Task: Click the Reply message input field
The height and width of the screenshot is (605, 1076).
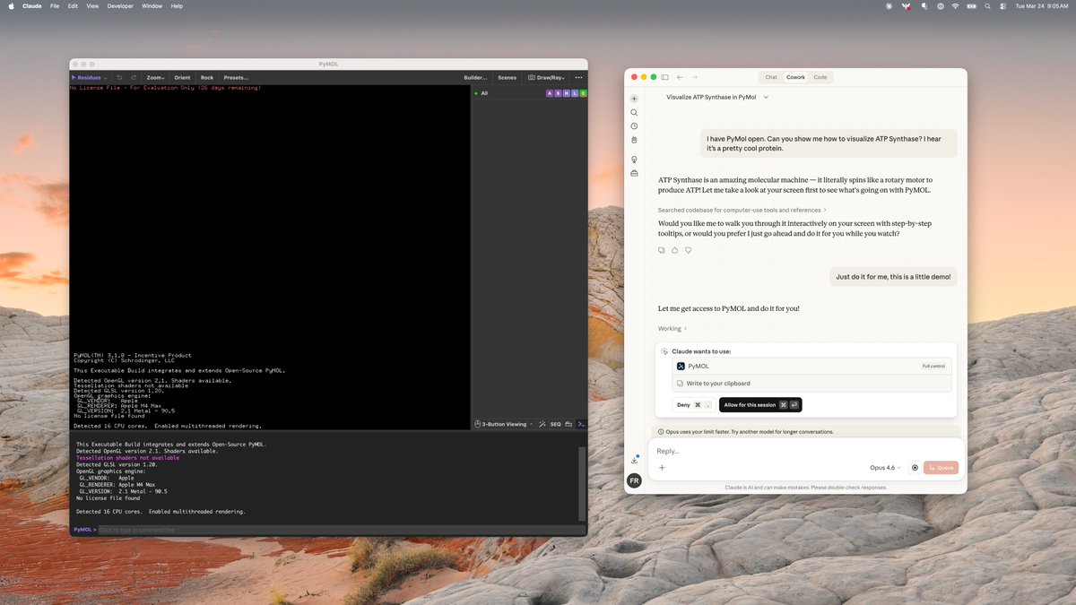Action: (x=807, y=451)
